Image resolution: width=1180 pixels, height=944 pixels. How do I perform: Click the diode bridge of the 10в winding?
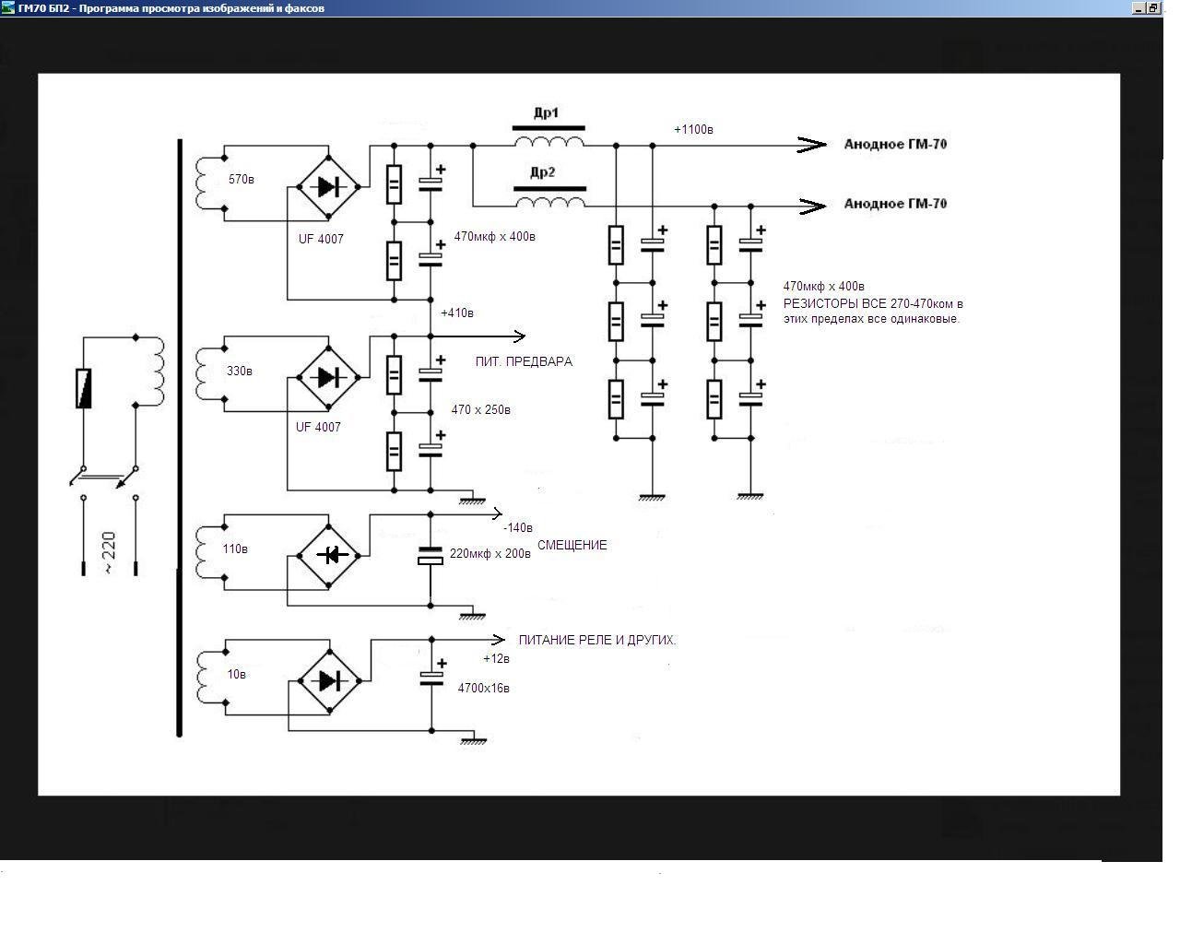coord(328,680)
